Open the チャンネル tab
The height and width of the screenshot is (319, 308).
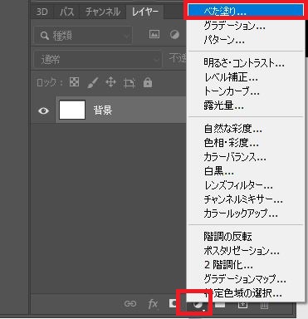tap(103, 12)
